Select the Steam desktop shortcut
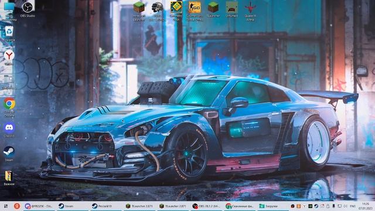 click(9, 154)
